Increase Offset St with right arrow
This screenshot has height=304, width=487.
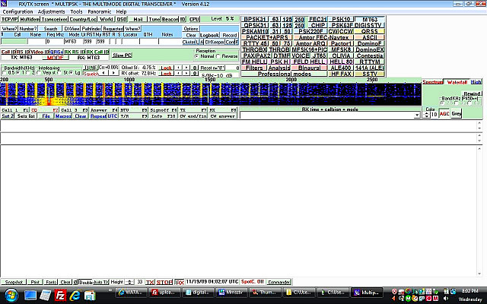coord(186,68)
